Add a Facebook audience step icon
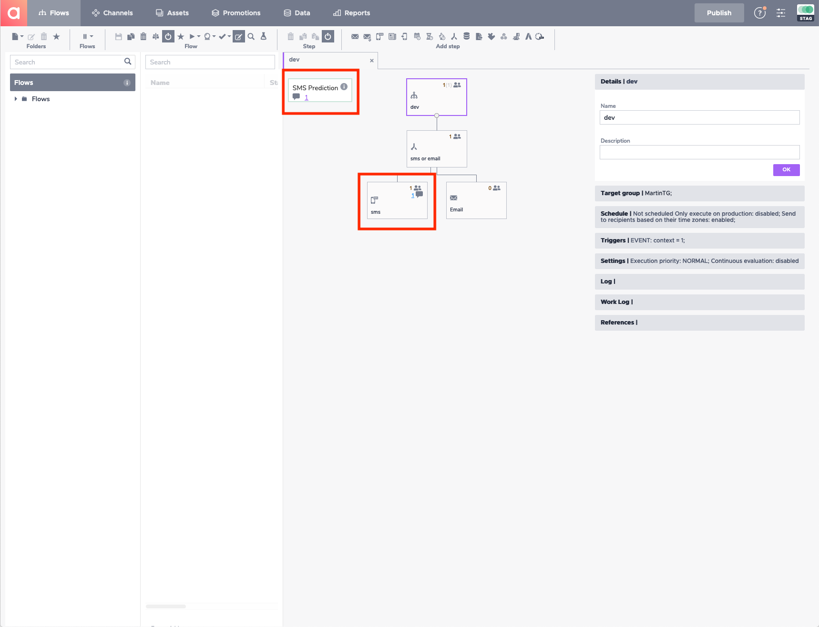 (x=516, y=36)
